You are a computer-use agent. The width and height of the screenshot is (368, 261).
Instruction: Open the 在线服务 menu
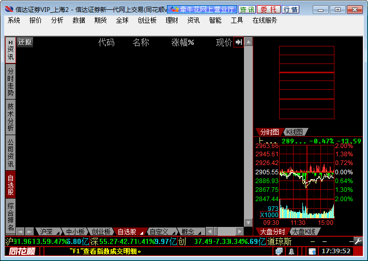click(265, 21)
